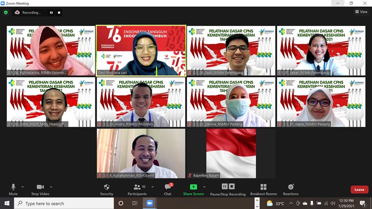The width and height of the screenshot is (372, 209).
Task: Click Pause/Stop Recording in the toolbar
Action: [228, 189]
